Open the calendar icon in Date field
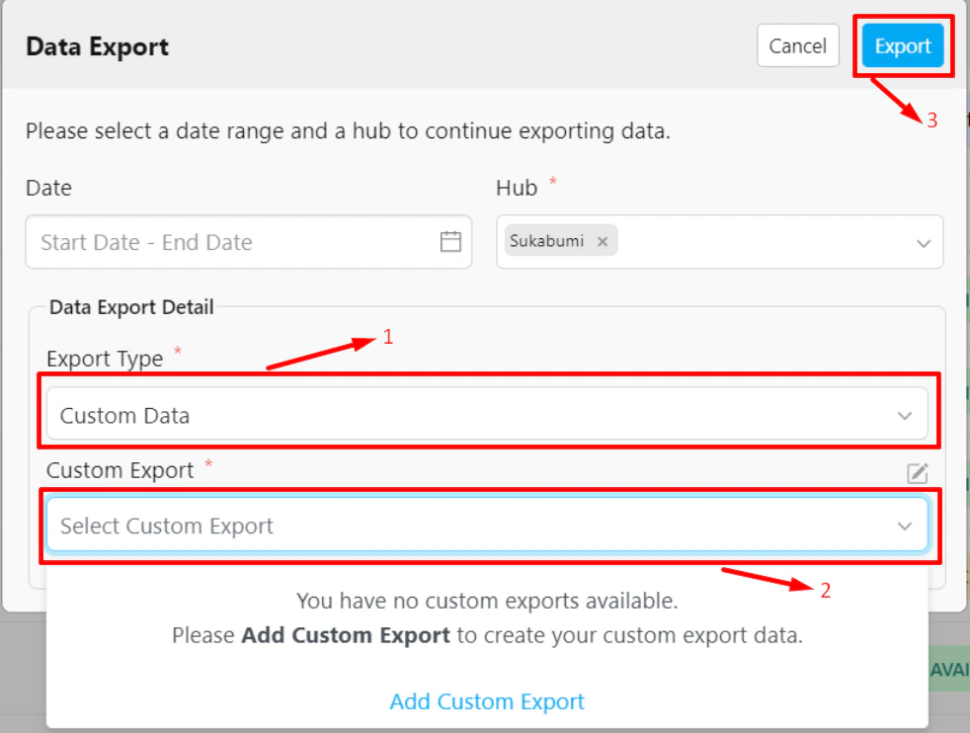This screenshot has height=733, width=970. click(x=450, y=241)
